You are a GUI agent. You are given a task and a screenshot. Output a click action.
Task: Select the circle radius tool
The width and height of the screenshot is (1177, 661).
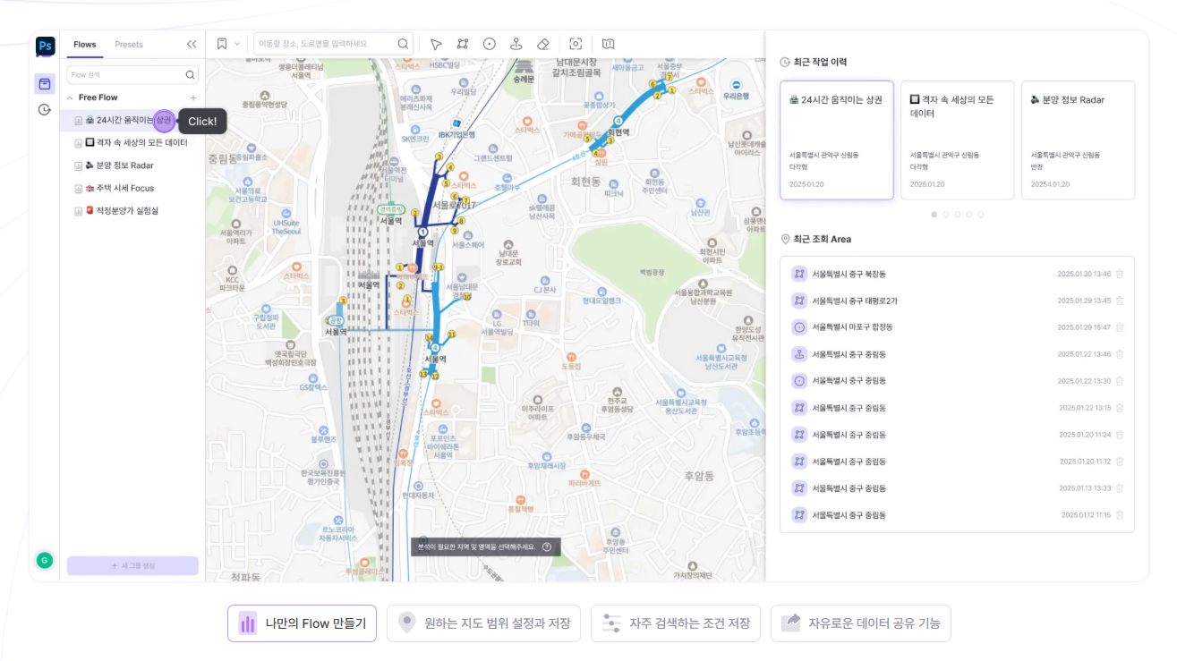tap(490, 44)
